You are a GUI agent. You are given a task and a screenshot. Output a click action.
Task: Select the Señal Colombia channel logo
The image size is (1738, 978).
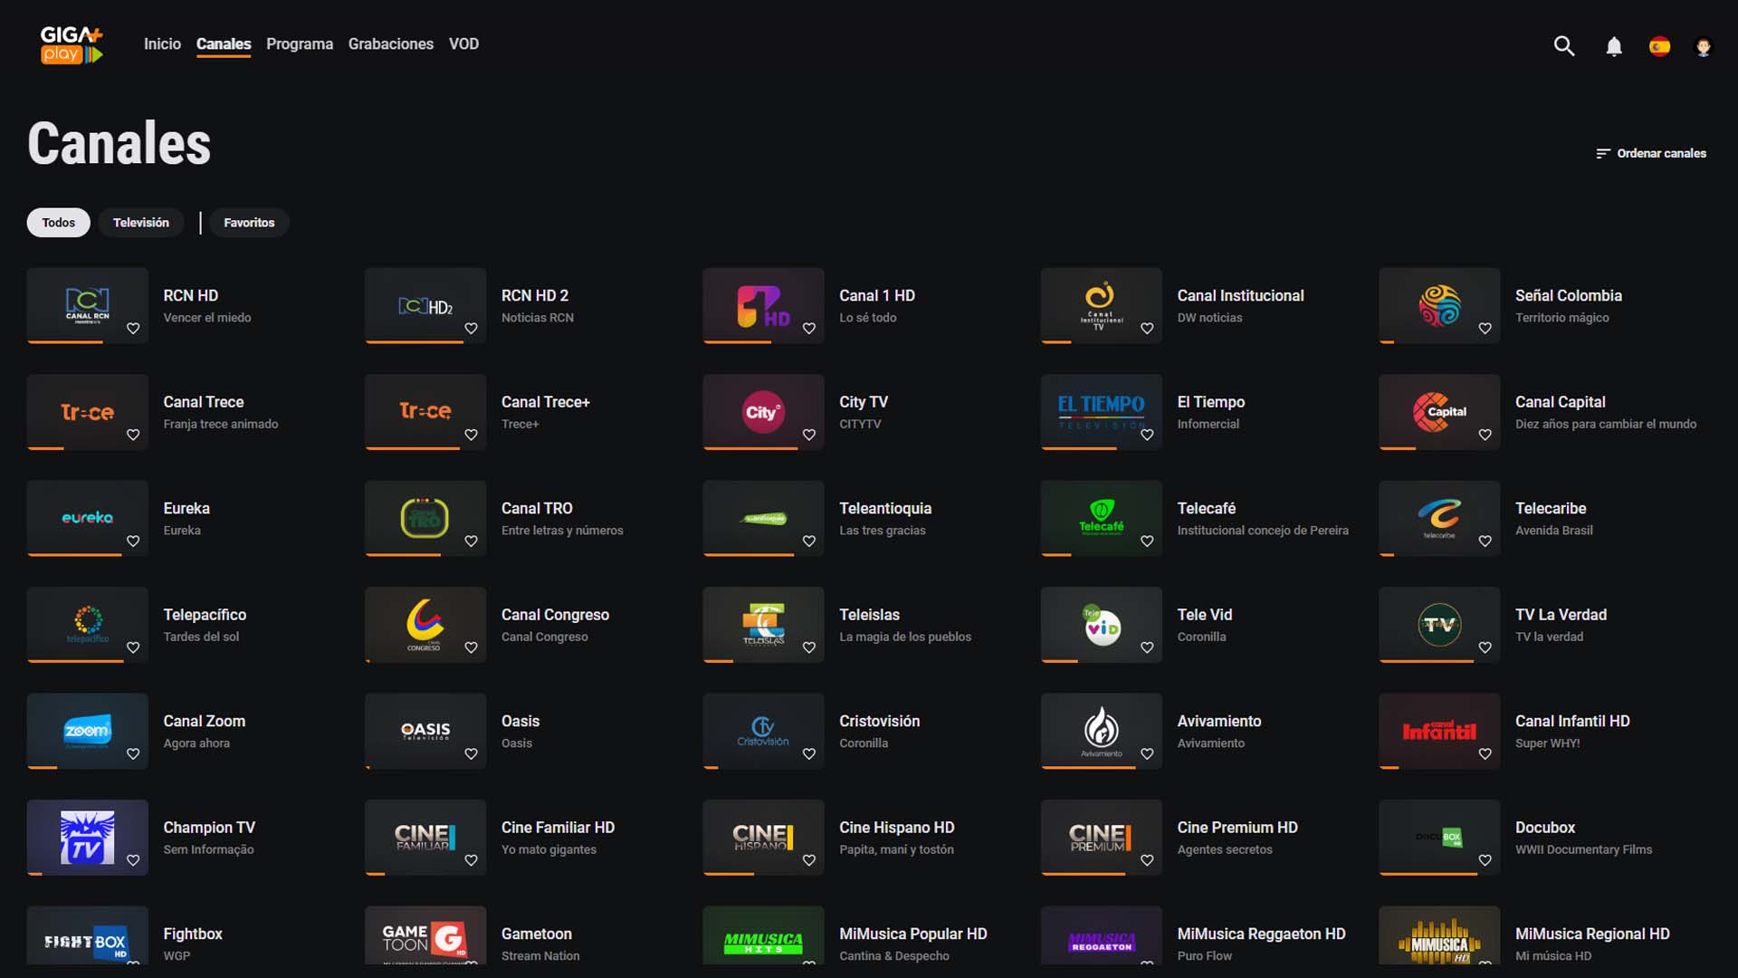coord(1439,305)
